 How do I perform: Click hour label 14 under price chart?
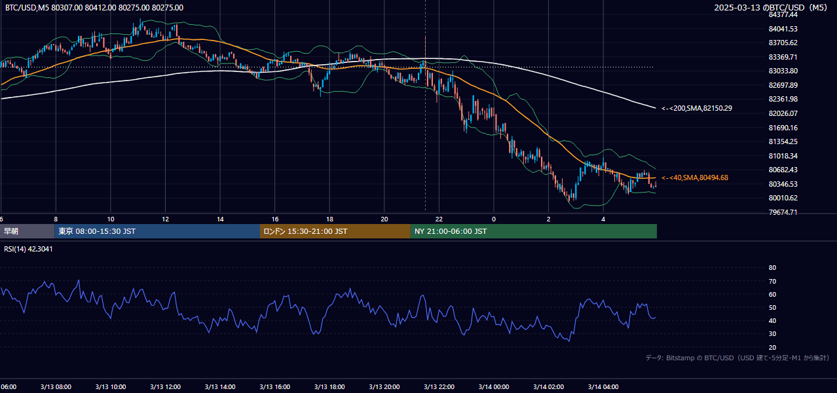click(x=220, y=219)
